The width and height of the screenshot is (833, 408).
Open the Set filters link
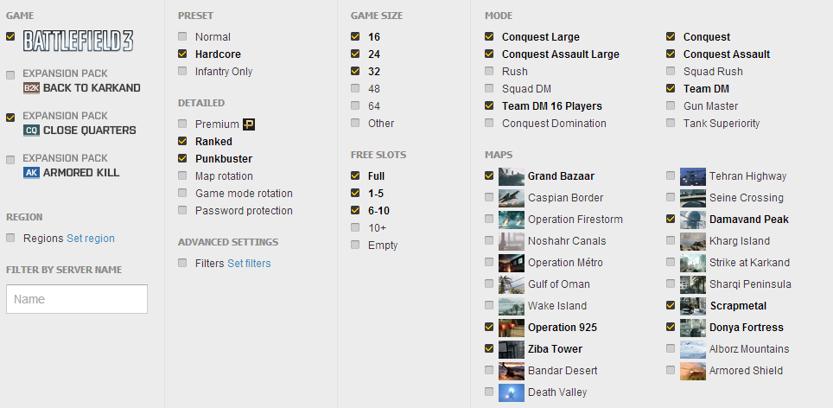(x=249, y=264)
